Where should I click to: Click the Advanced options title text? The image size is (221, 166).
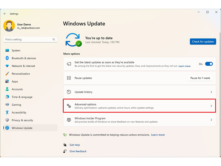[85, 104]
